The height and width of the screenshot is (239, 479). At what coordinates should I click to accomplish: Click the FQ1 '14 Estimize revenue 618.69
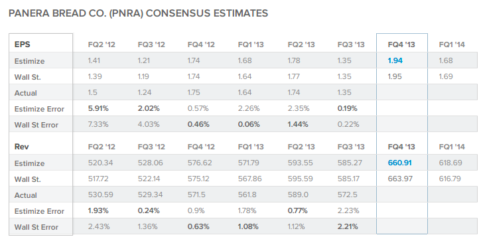click(x=450, y=163)
